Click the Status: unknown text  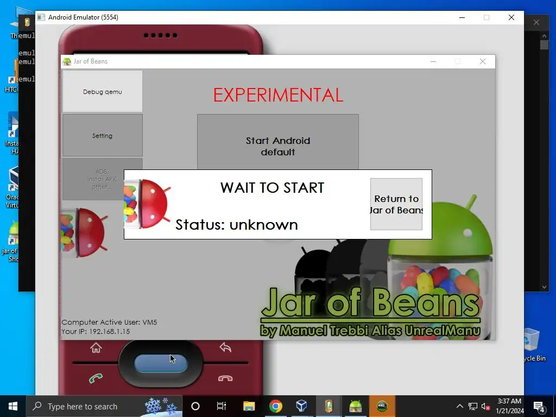[x=237, y=224]
